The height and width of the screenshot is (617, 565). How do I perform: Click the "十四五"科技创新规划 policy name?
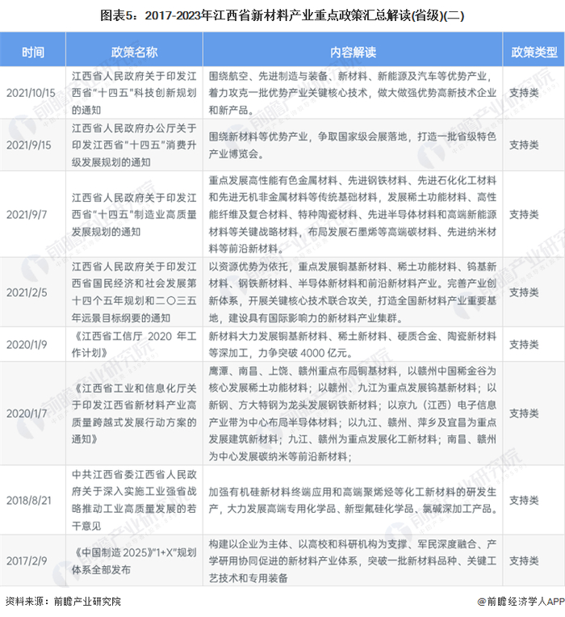134,93
